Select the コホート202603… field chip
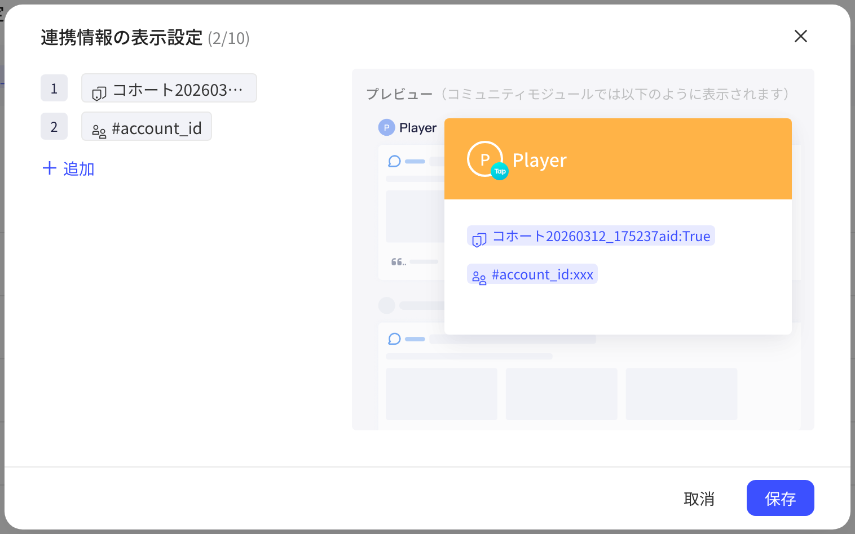The height and width of the screenshot is (534, 855). click(169, 88)
